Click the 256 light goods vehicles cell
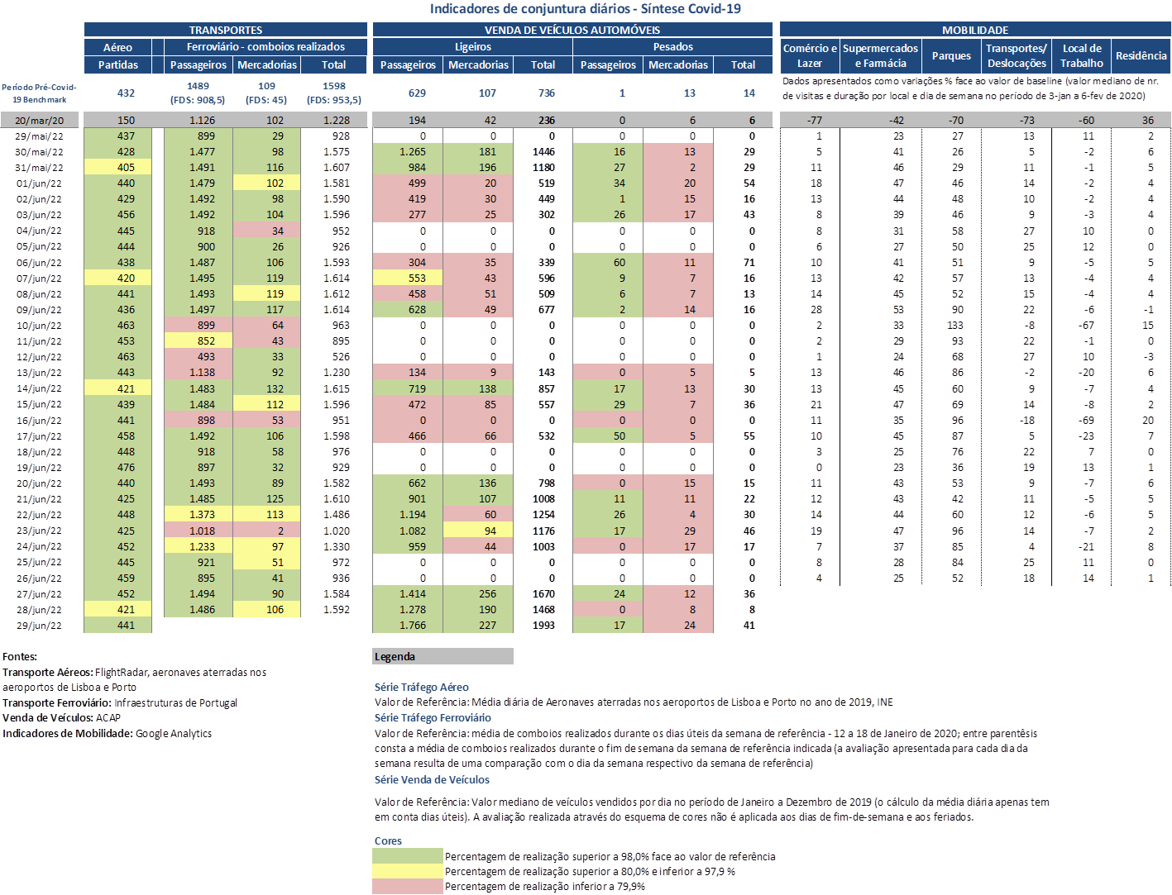This screenshot has height=895, width=1172. [x=478, y=594]
